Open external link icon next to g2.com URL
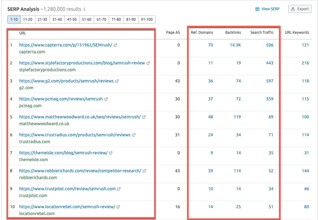The height and width of the screenshot is (220, 319). pyautogui.click(x=117, y=81)
